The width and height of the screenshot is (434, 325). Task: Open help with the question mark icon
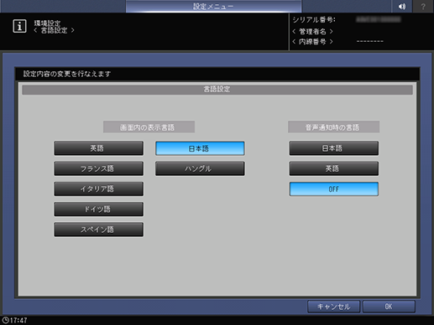coord(423,6)
